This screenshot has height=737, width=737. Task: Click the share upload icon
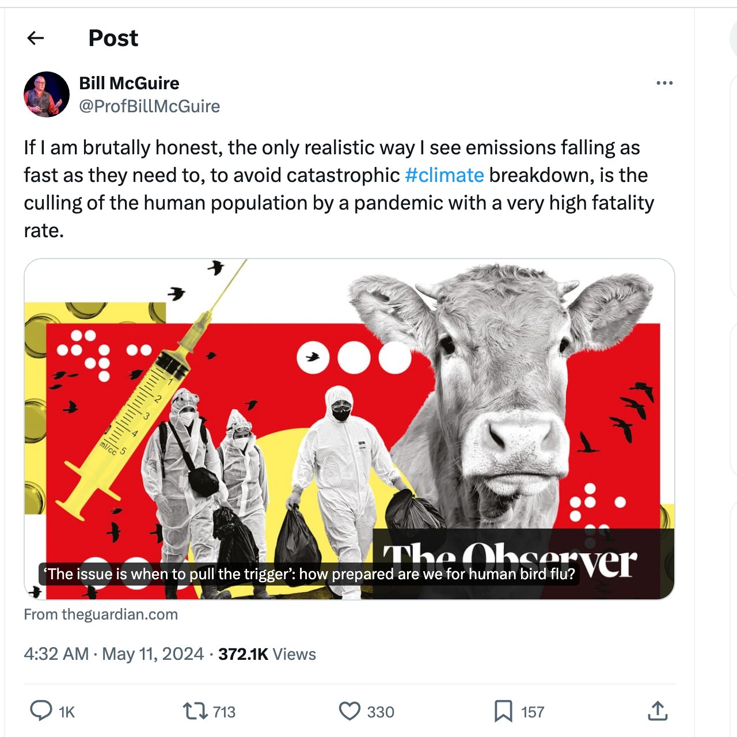coord(658,711)
